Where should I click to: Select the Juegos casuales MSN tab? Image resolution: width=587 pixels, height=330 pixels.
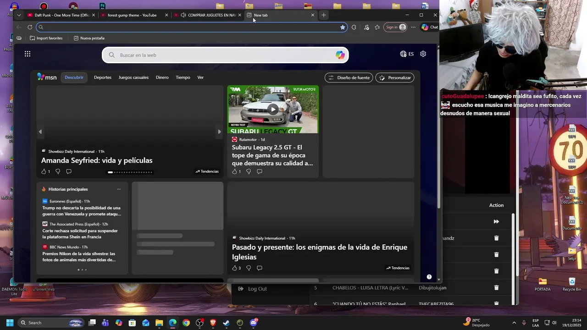133,77
